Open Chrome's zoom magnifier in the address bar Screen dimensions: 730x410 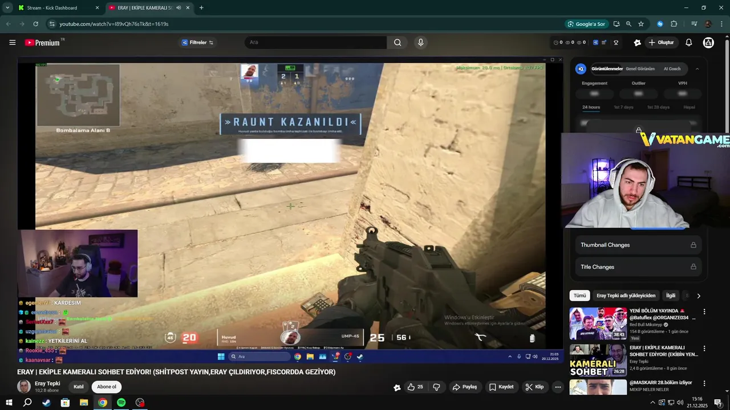tap(628, 24)
